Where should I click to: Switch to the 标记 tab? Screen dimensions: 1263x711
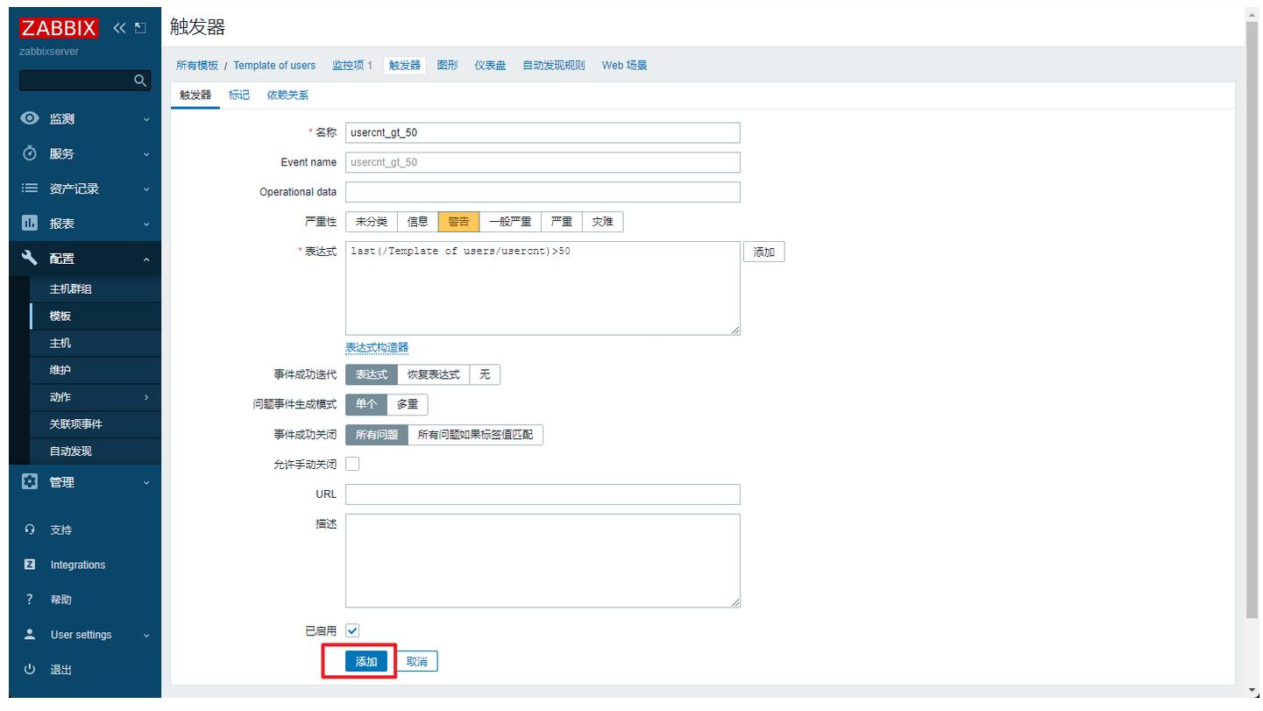[x=238, y=95]
